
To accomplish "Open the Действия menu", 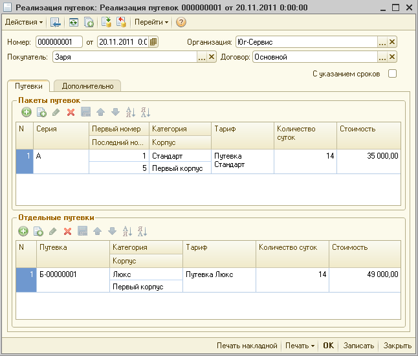I will point(24,22).
